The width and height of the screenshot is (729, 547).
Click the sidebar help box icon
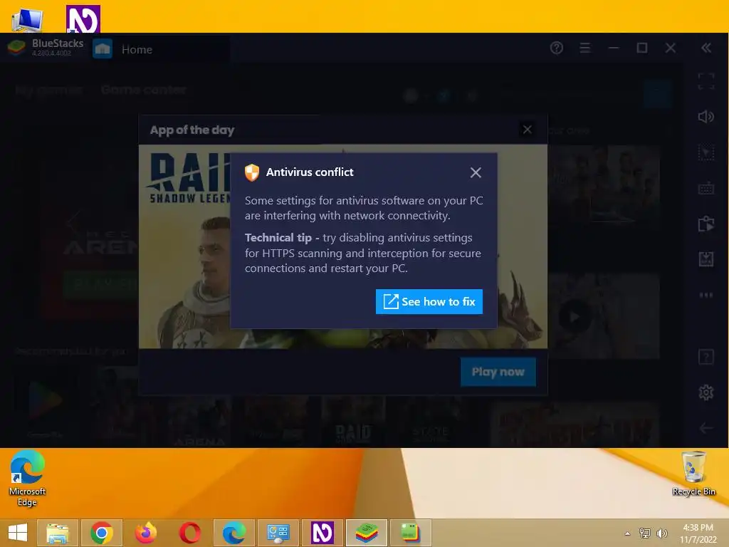tap(706, 358)
